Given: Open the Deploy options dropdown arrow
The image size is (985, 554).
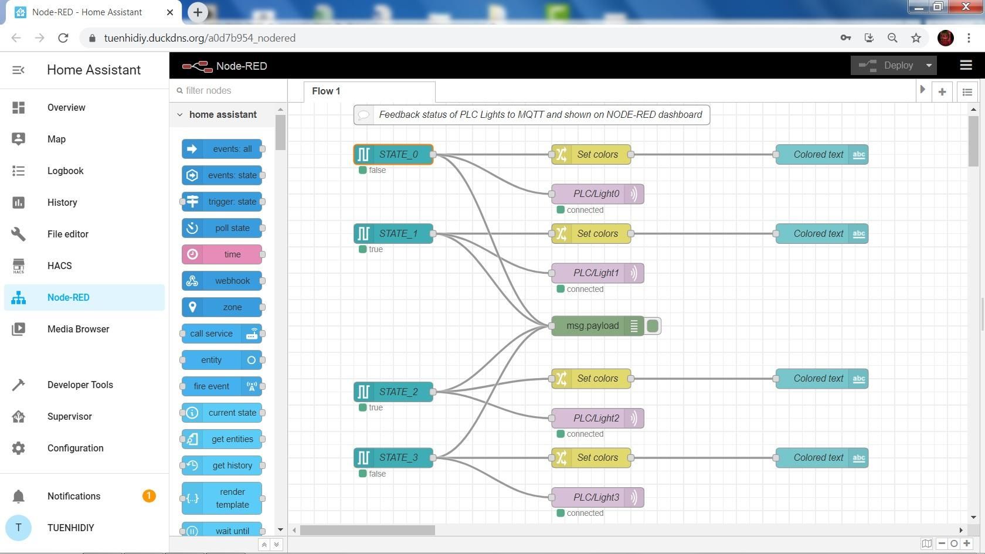Looking at the screenshot, I should click(930, 65).
